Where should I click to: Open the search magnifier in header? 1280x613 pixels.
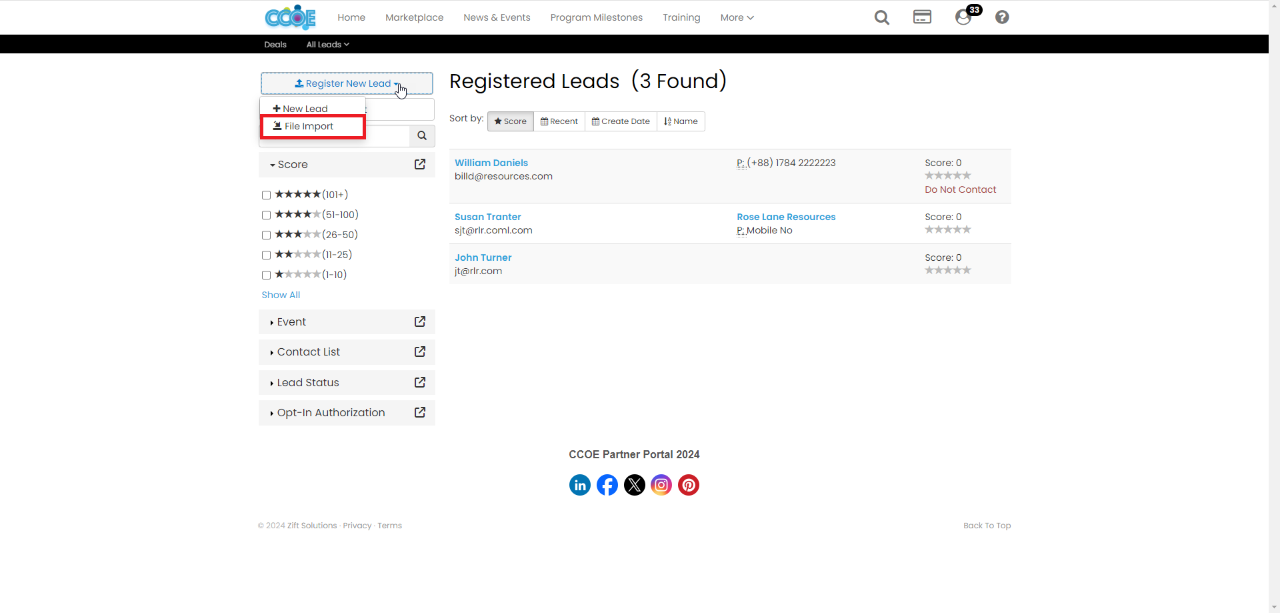[882, 17]
